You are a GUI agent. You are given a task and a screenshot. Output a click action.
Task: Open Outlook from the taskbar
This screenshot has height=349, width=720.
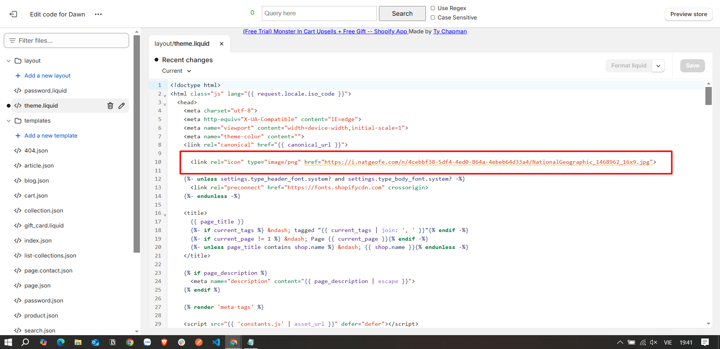tap(95, 342)
